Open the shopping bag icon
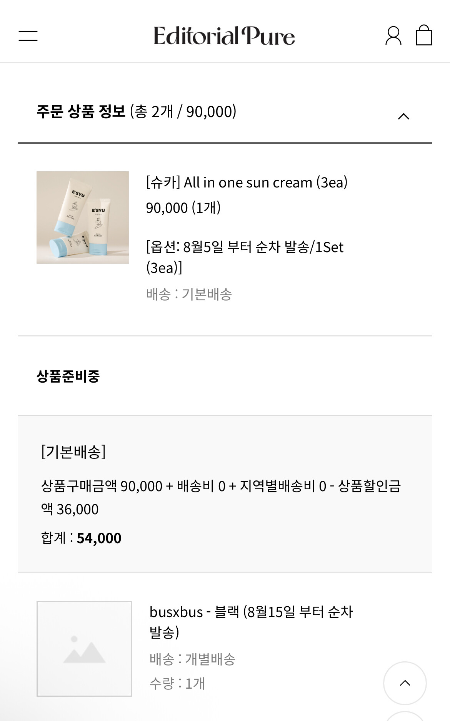 click(x=423, y=35)
